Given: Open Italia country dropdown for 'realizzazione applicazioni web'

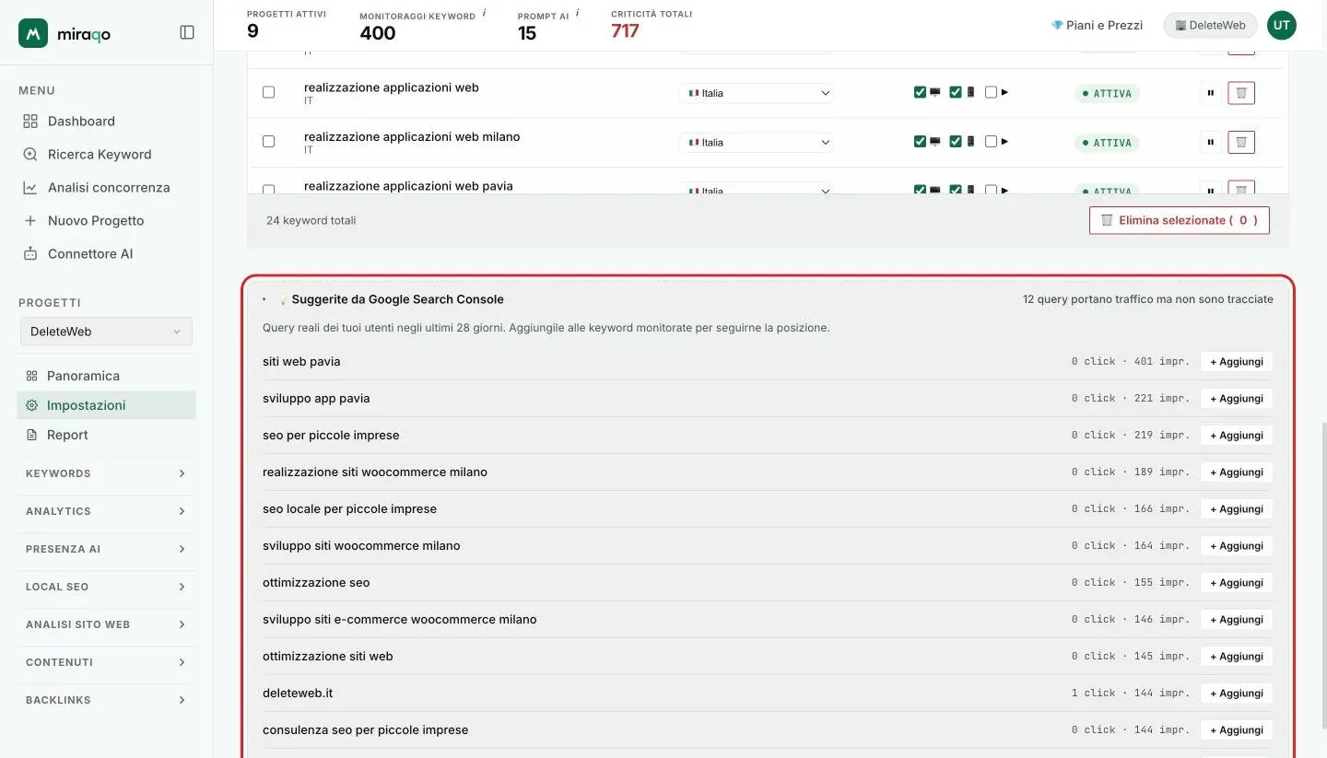Looking at the screenshot, I should coord(756,93).
